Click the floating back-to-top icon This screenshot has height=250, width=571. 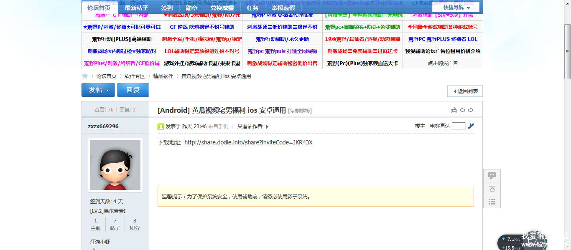pyautogui.click(x=492, y=189)
